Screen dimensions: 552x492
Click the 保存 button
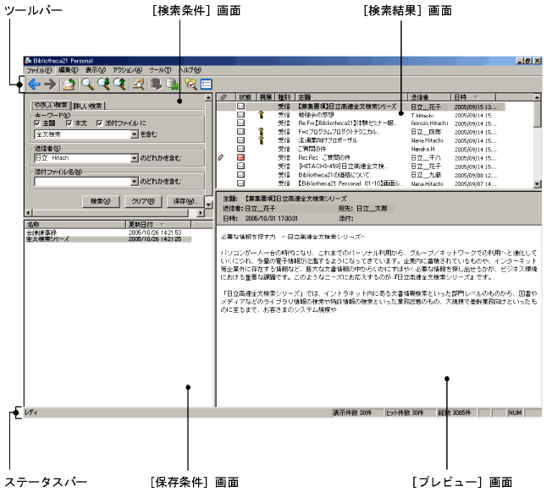pos(185,201)
